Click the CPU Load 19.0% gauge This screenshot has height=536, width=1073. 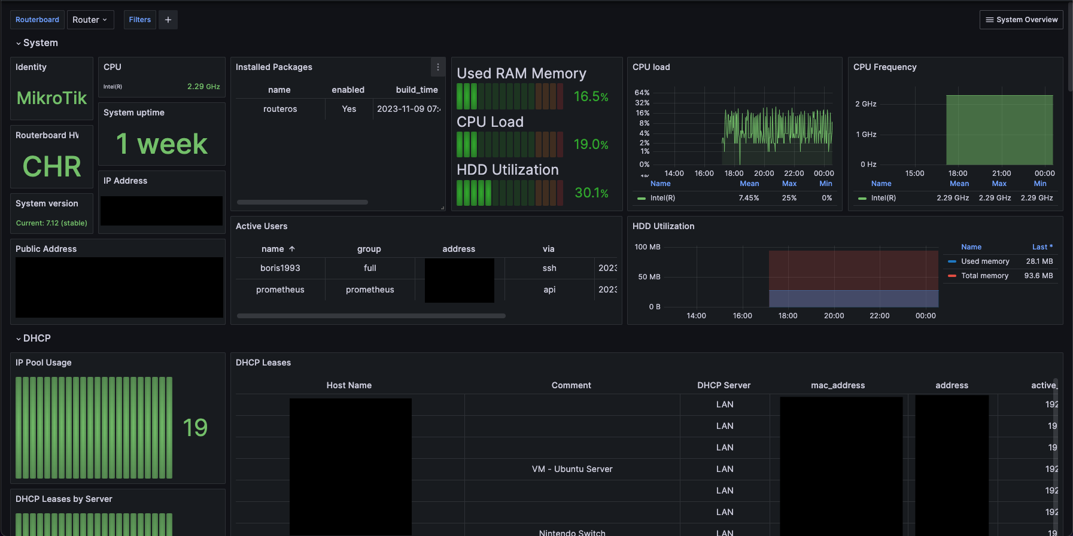pos(591,144)
